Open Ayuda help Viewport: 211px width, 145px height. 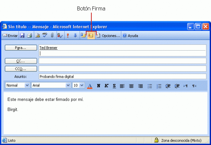(x=130, y=36)
